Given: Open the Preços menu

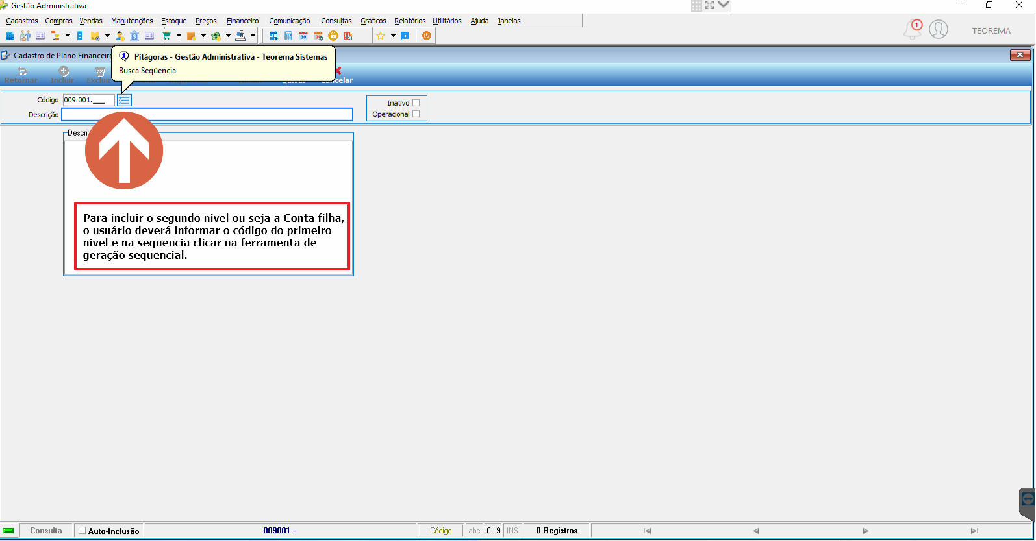Looking at the screenshot, I should pyautogui.click(x=206, y=21).
